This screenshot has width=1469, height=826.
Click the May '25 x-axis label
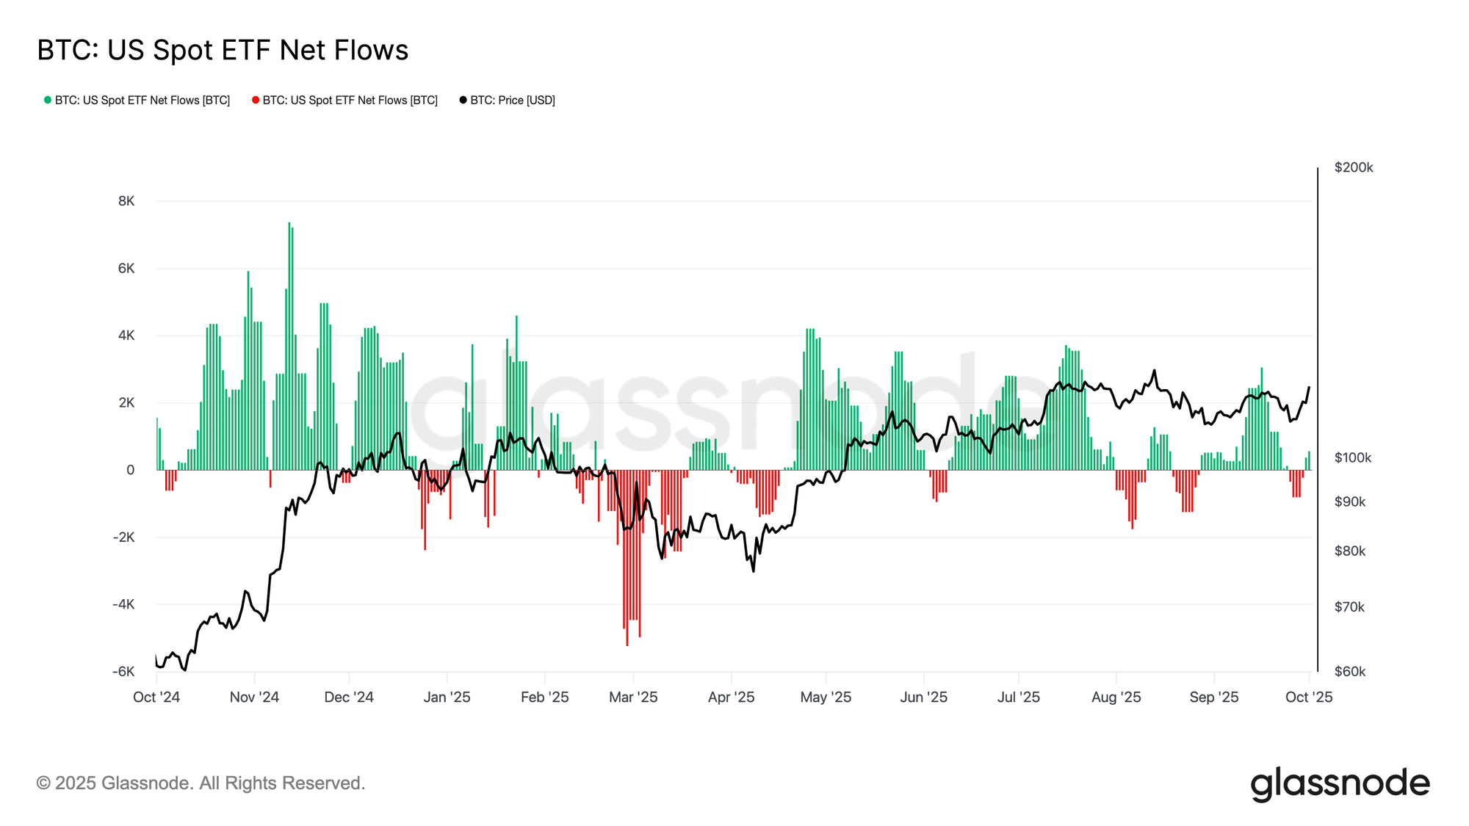pyautogui.click(x=826, y=697)
